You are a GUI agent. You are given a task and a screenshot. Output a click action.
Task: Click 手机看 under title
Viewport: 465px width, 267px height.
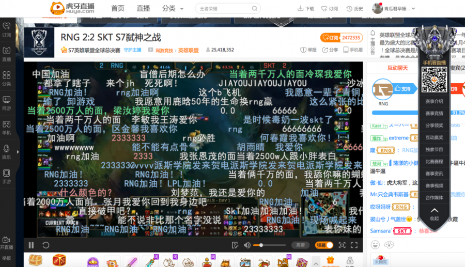(353, 50)
